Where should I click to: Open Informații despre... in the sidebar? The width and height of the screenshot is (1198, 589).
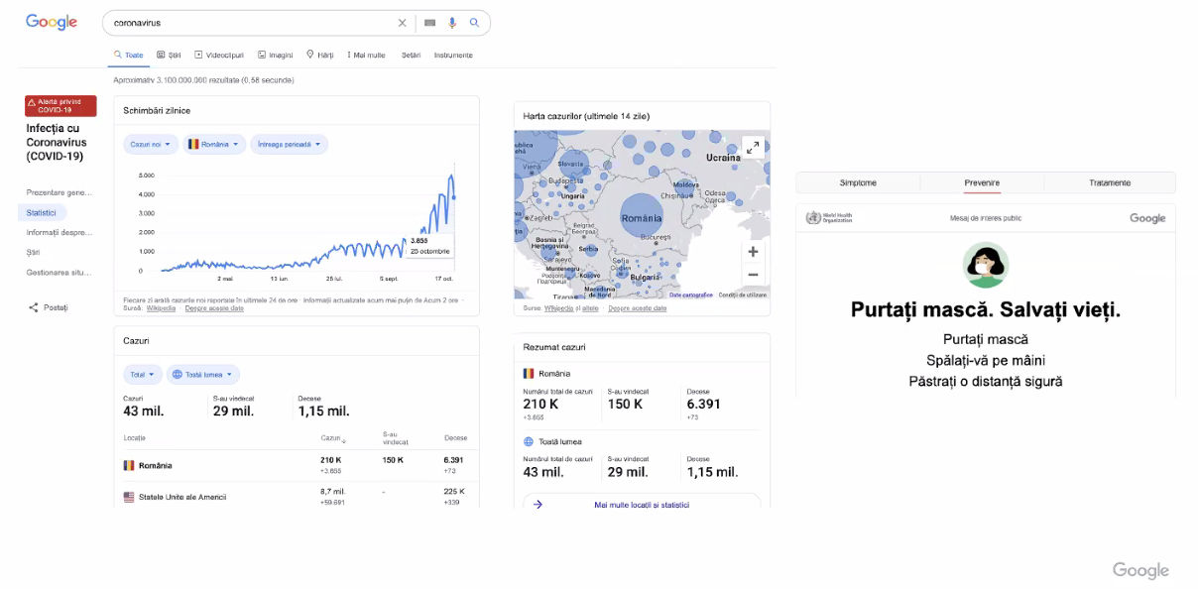(60, 232)
